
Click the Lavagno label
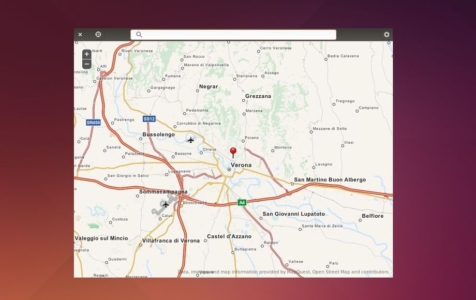[x=323, y=164]
